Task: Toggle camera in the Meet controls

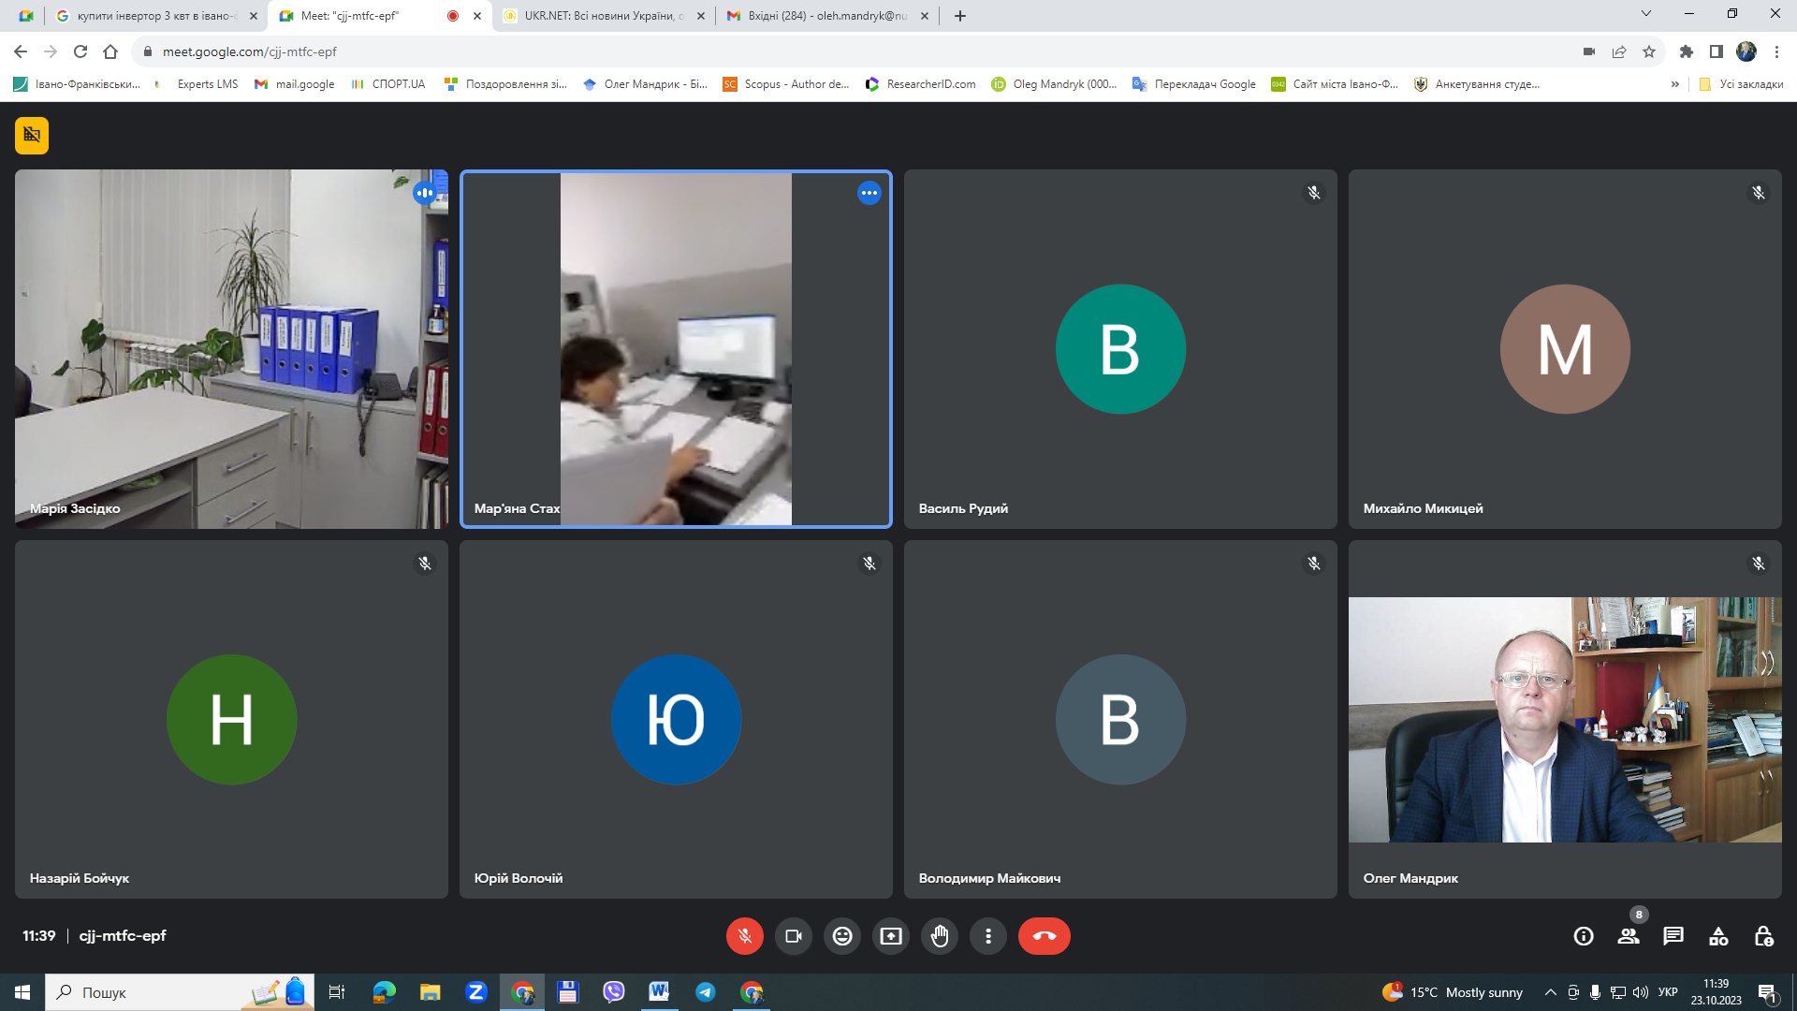Action: (x=794, y=936)
